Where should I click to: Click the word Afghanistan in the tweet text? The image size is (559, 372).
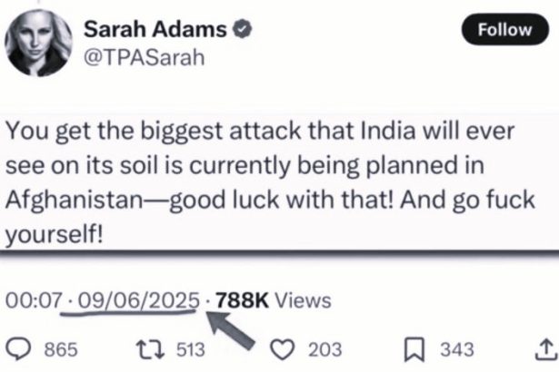(x=75, y=200)
